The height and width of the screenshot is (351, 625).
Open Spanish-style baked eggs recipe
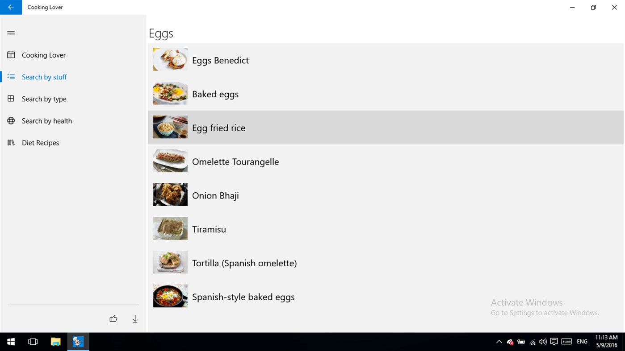click(243, 297)
